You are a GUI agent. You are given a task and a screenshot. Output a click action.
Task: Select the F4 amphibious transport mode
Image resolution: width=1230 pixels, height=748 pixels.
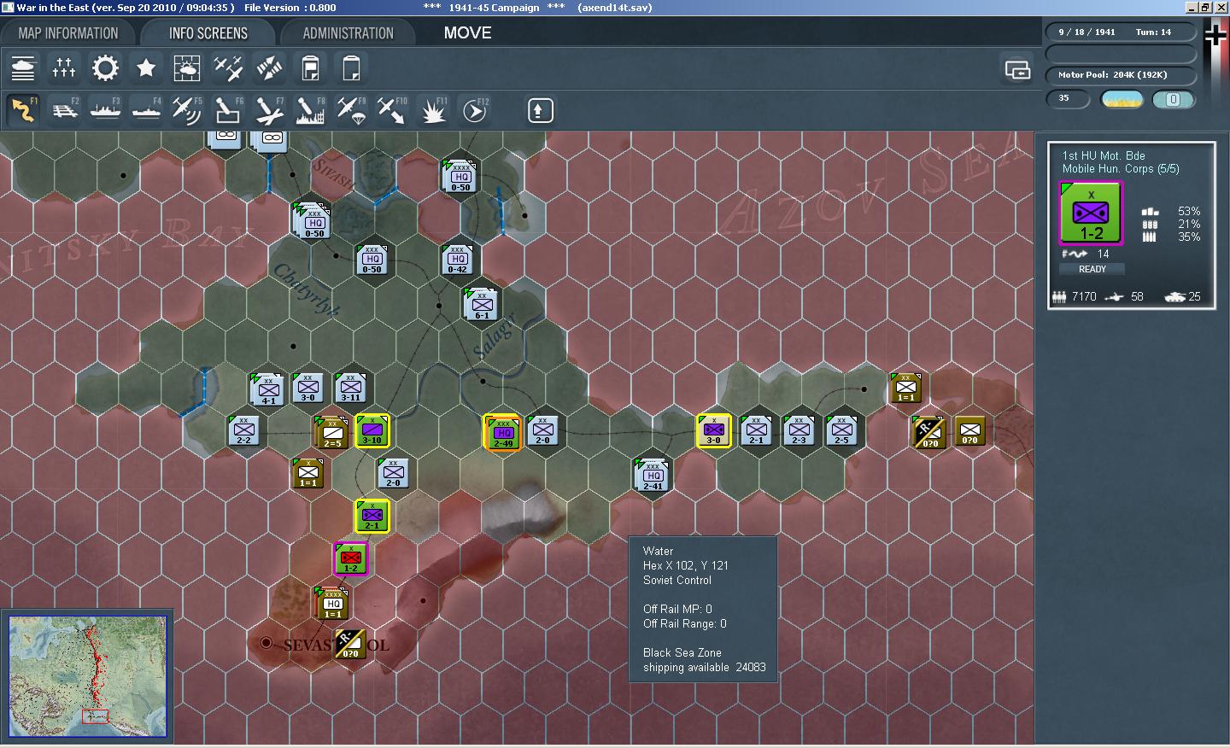(146, 110)
